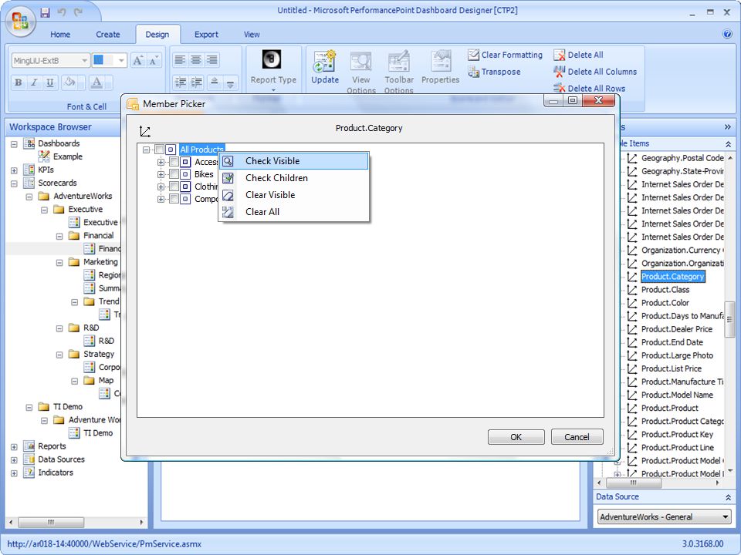Click the Office orb application button
Screen dimensions: 741x555
(x=20, y=22)
